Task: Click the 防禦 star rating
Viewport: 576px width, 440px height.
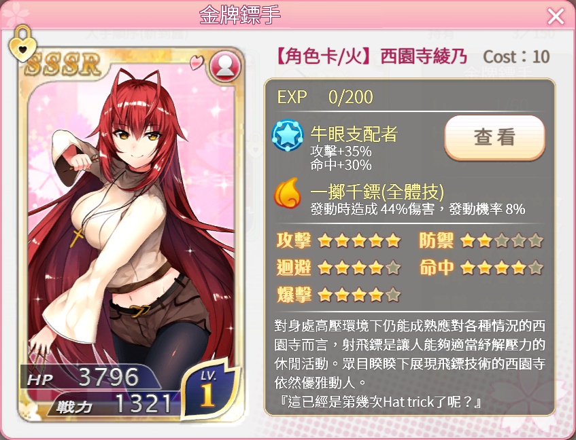Action: click(x=501, y=241)
